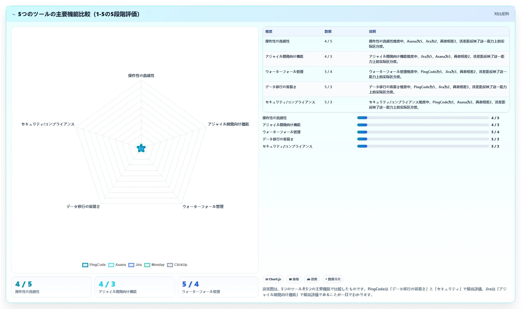
Task: Click the ウォーターフォール管理 progress bar
Action: [x=423, y=132]
